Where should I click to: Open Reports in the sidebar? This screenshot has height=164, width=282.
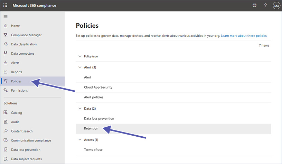pyautogui.click(x=32, y=72)
